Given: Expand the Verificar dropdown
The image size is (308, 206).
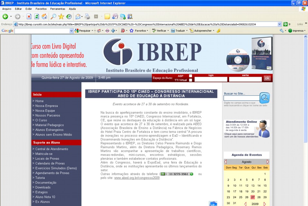Looking at the screenshot, I should [168, 31].
